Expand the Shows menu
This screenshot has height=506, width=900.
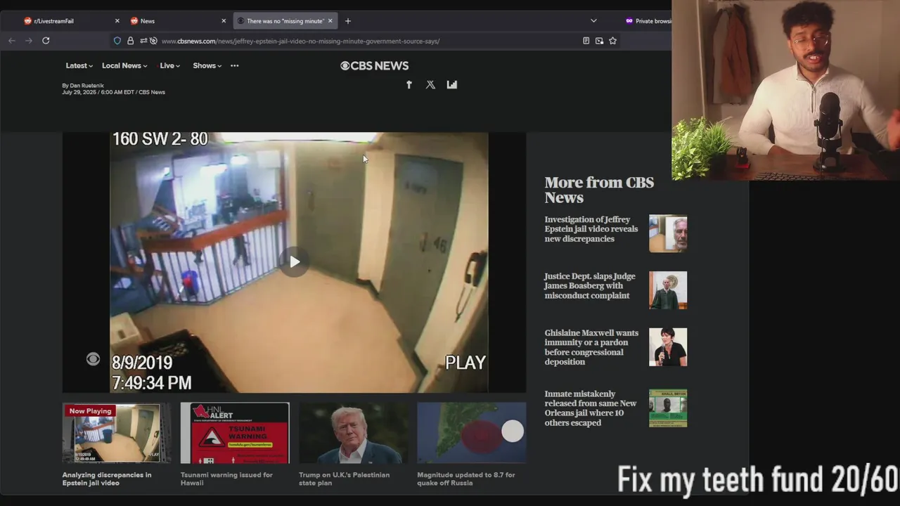(x=207, y=65)
